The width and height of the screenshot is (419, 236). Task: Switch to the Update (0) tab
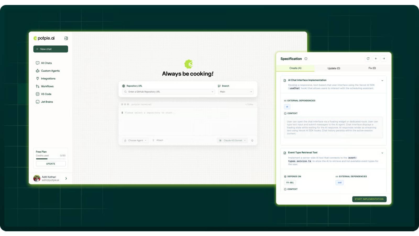pyautogui.click(x=334, y=68)
